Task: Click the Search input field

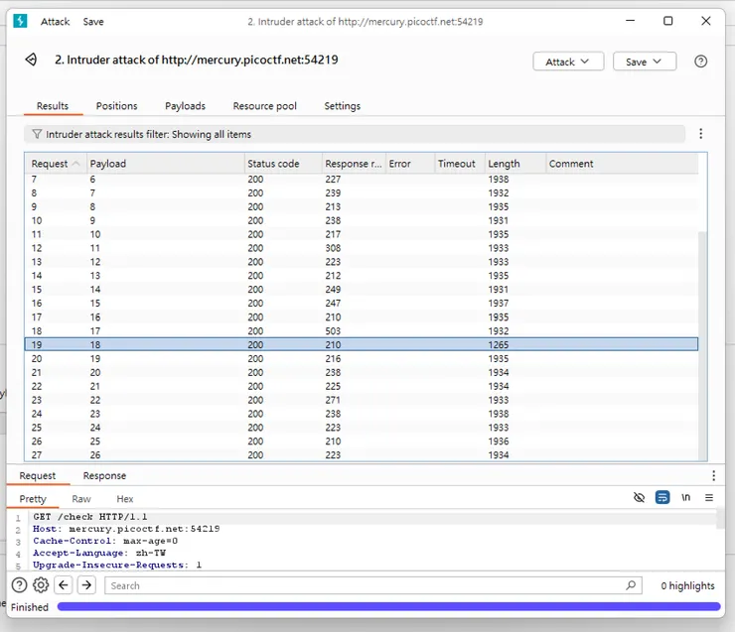Action: click(367, 585)
